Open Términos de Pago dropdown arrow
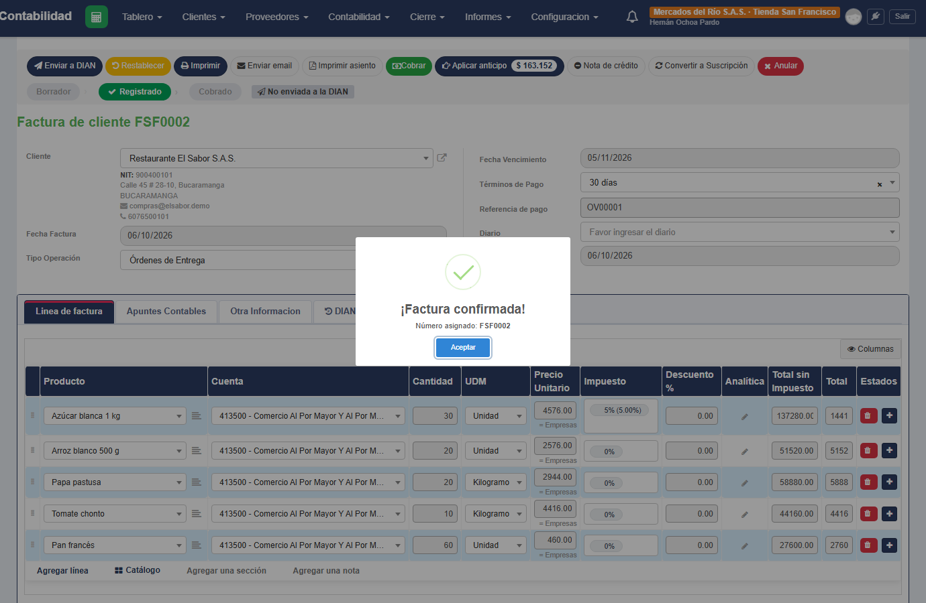 tap(892, 182)
